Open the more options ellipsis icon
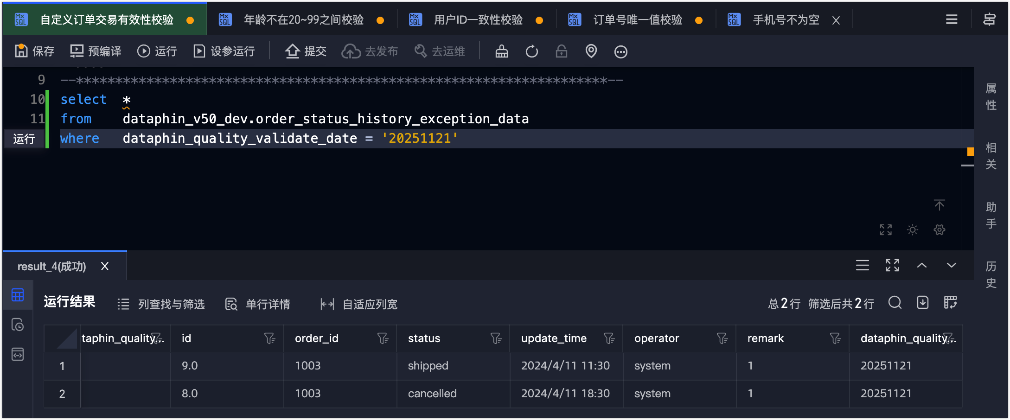The image size is (1010, 420). 621,51
